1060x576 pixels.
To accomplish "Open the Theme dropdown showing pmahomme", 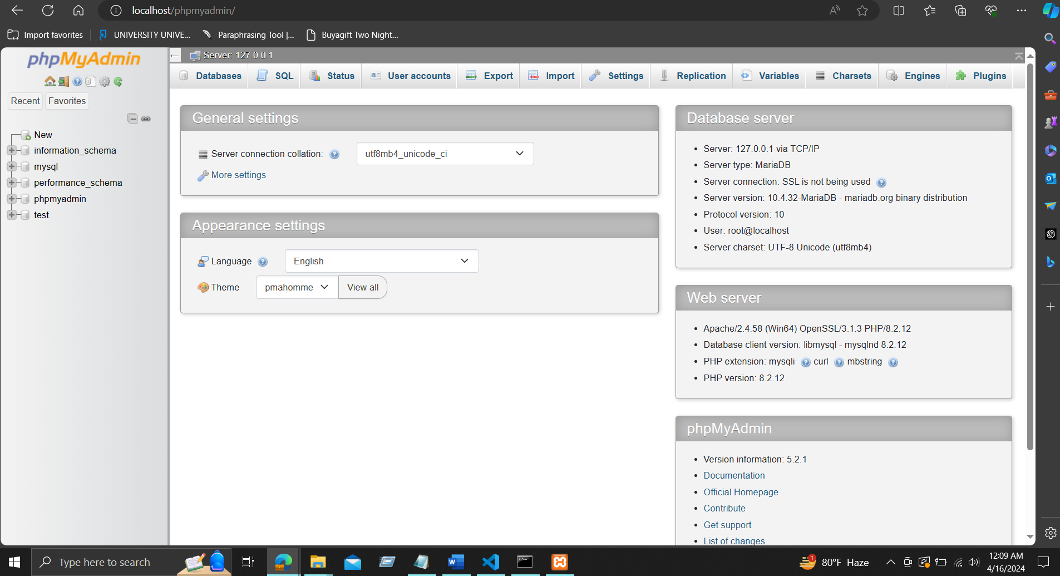I will tap(297, 287).
